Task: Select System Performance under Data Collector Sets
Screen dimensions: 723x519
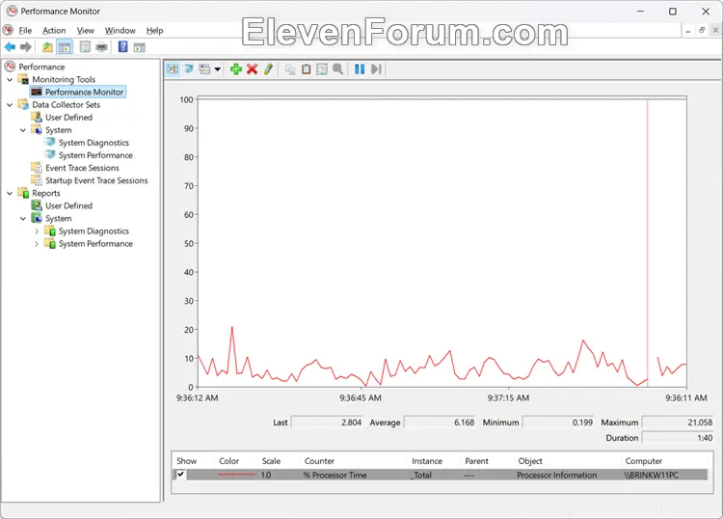Action: pos(95,155)
